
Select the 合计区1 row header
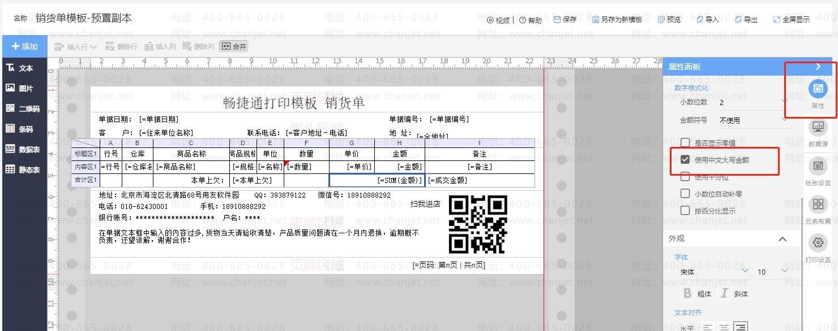(x=85, y=180)
